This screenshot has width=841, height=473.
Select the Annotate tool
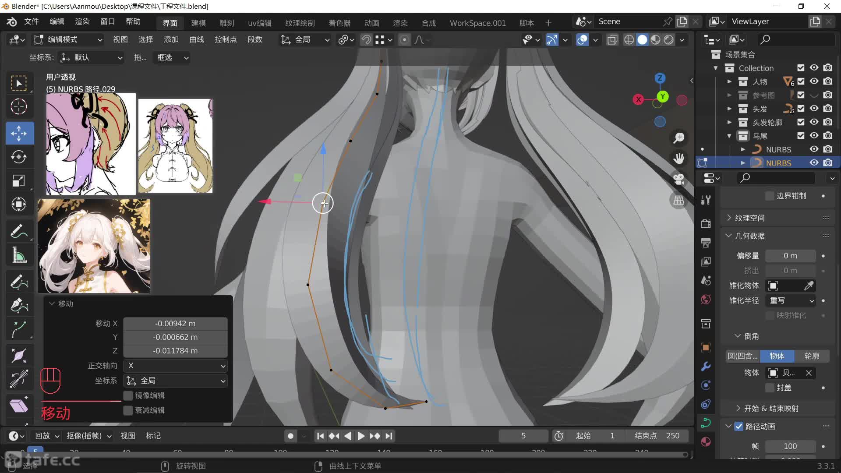coord(19,231)
